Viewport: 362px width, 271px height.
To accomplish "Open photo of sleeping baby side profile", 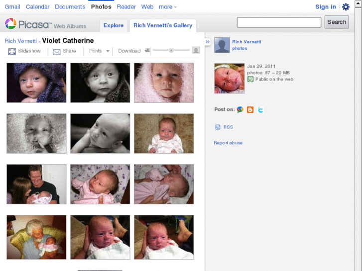I will tap(164, 184).
